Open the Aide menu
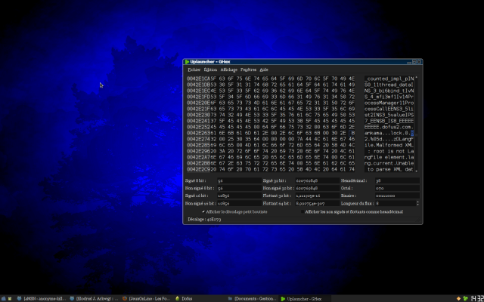The height and width of the screenshot is (302, 484). pyautogui.click(x=264, y=69)
